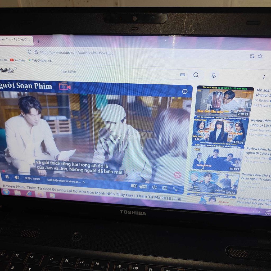Click the channel watermark subscribe badge
Viewport: 271px width, 271px height.
tap(177, 175)
